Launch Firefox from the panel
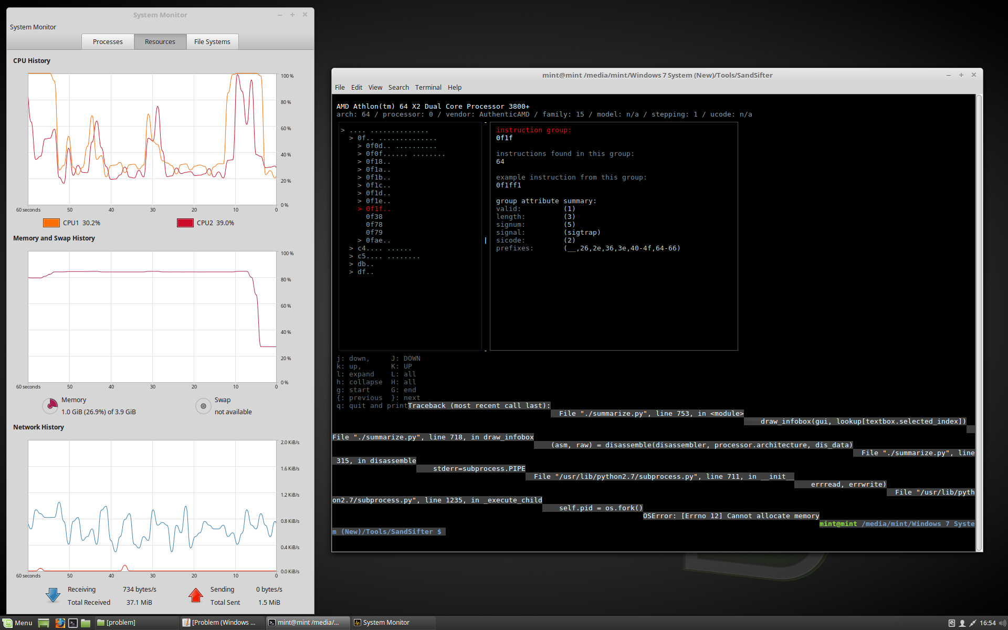 (x=60, y=623)
